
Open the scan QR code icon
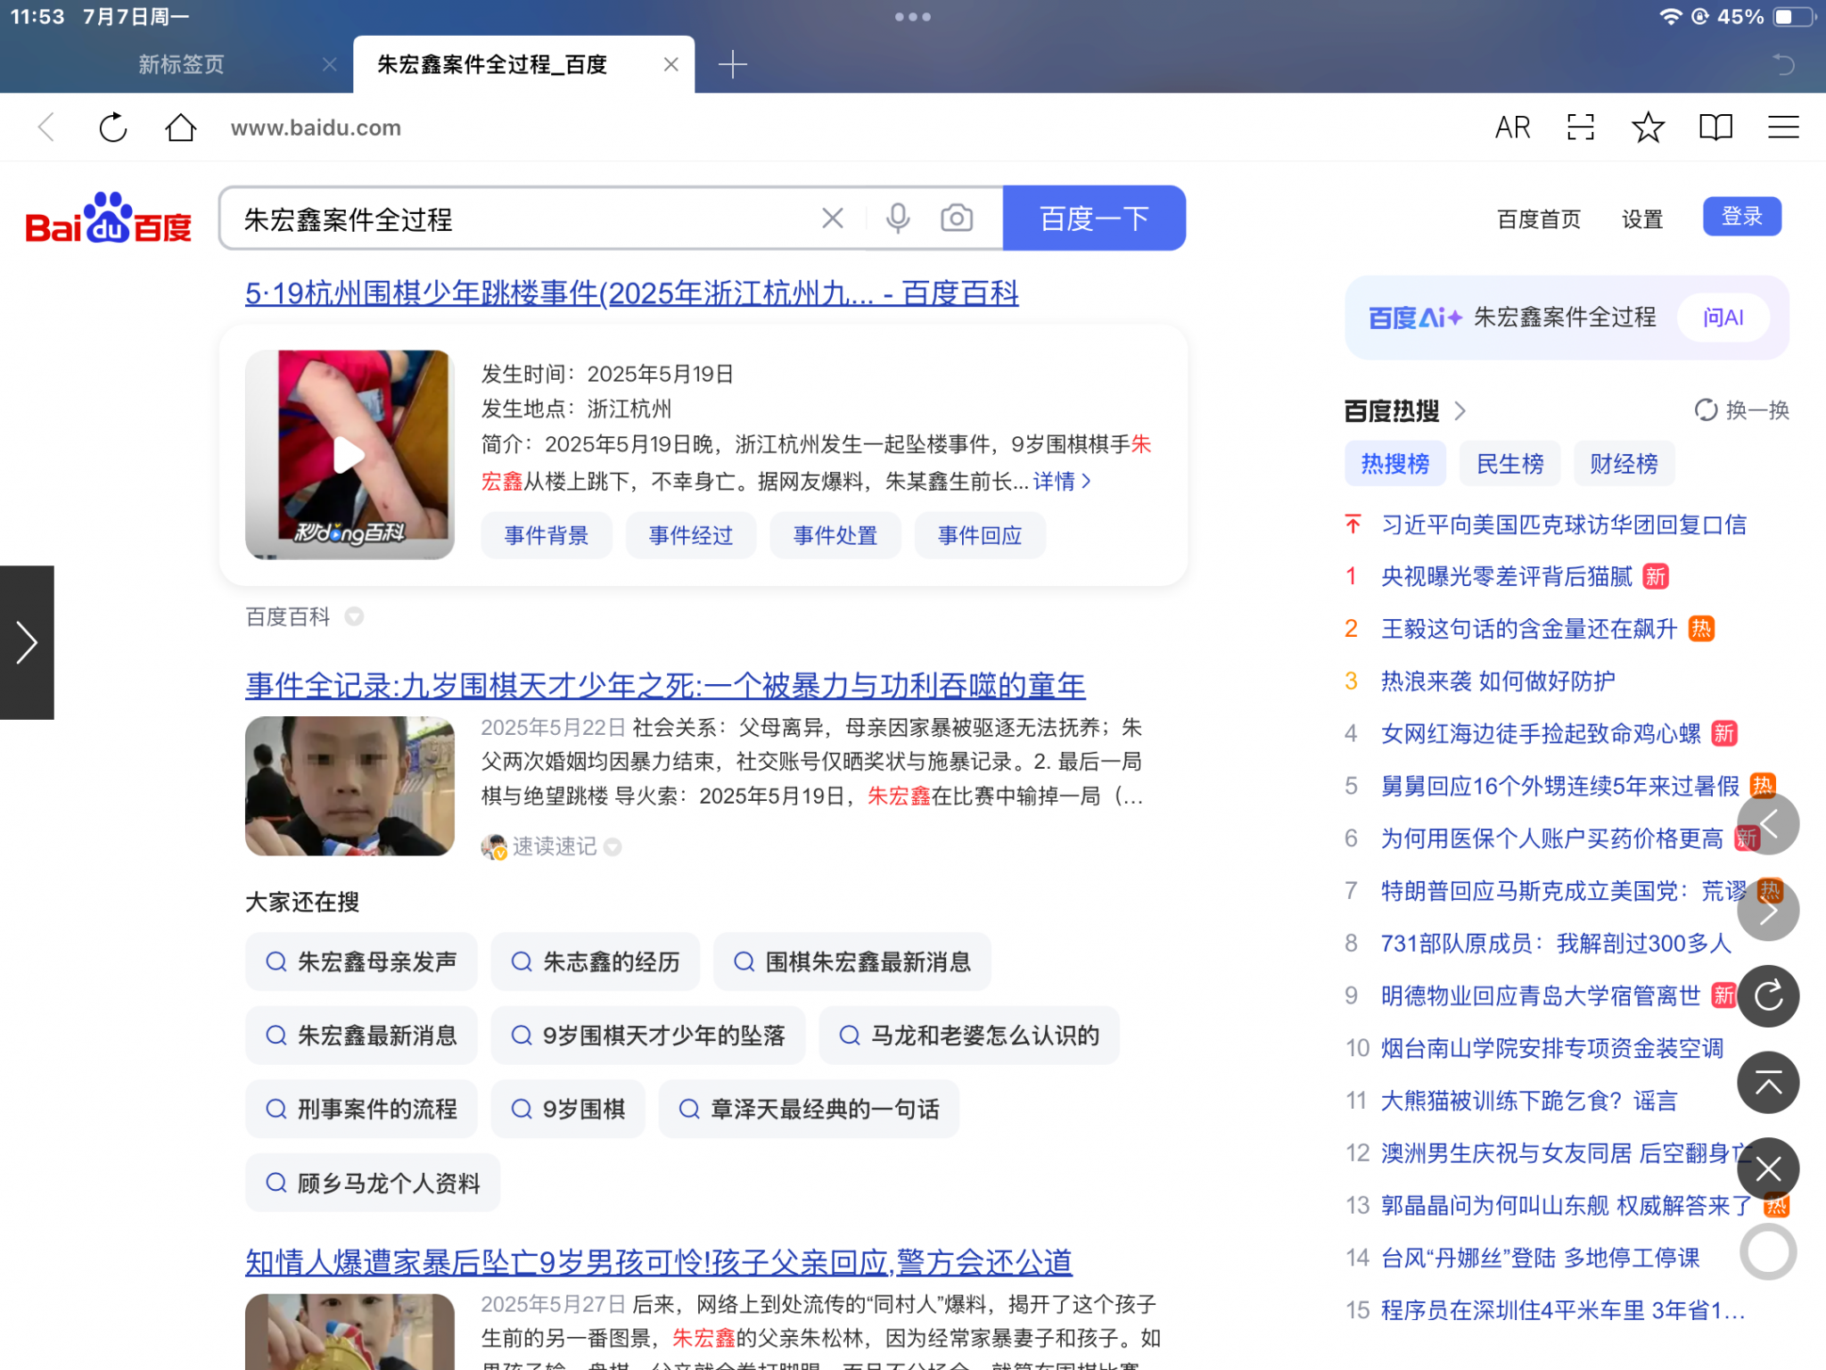click(x=1580, y=128)
